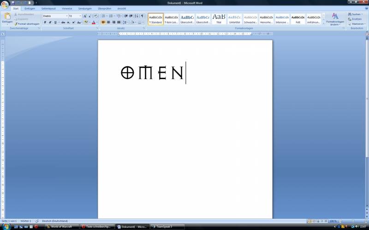
Task: Toggle strikethrough abc formatting
Action: (63, 22)
